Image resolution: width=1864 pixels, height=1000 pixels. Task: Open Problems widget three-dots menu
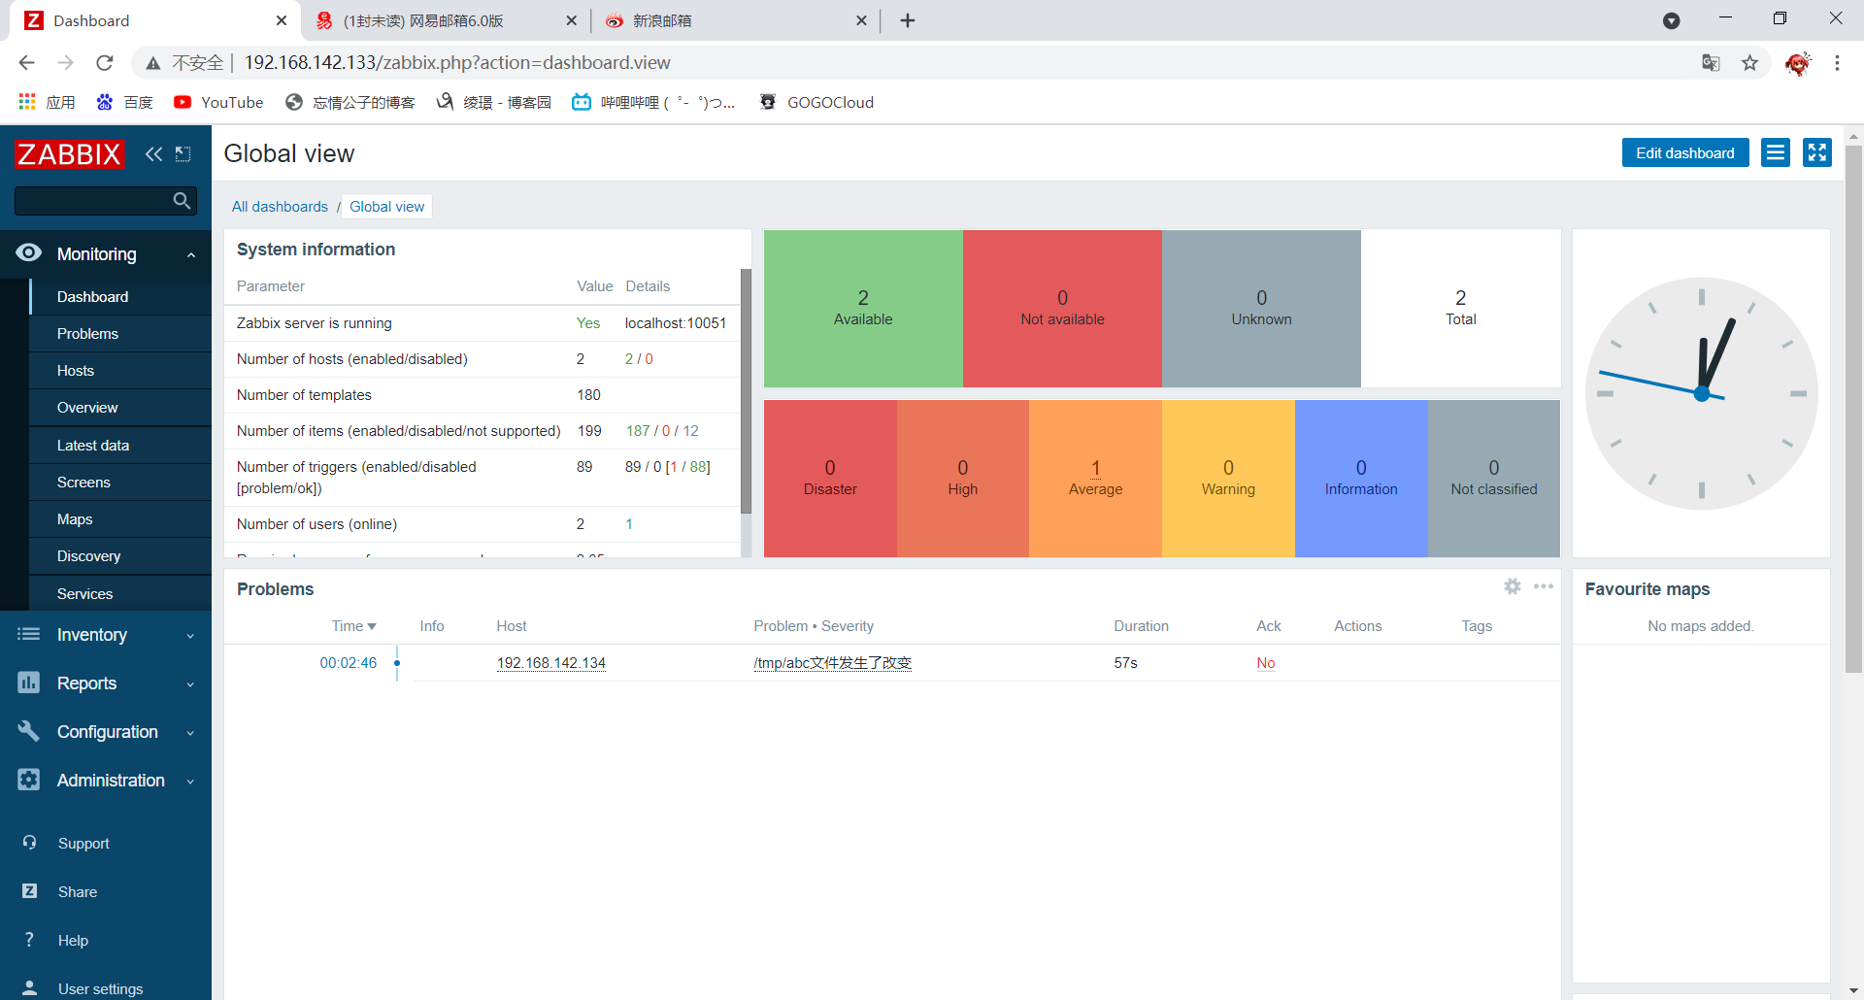(x=1544, y=586)
